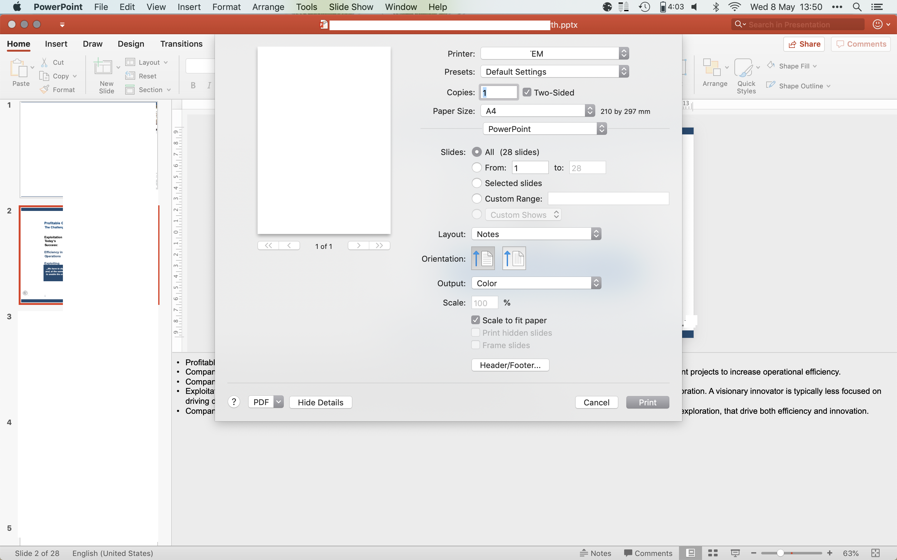Select portrait orientation icon
The image size is (897, 560).
(x=482, y=258)
